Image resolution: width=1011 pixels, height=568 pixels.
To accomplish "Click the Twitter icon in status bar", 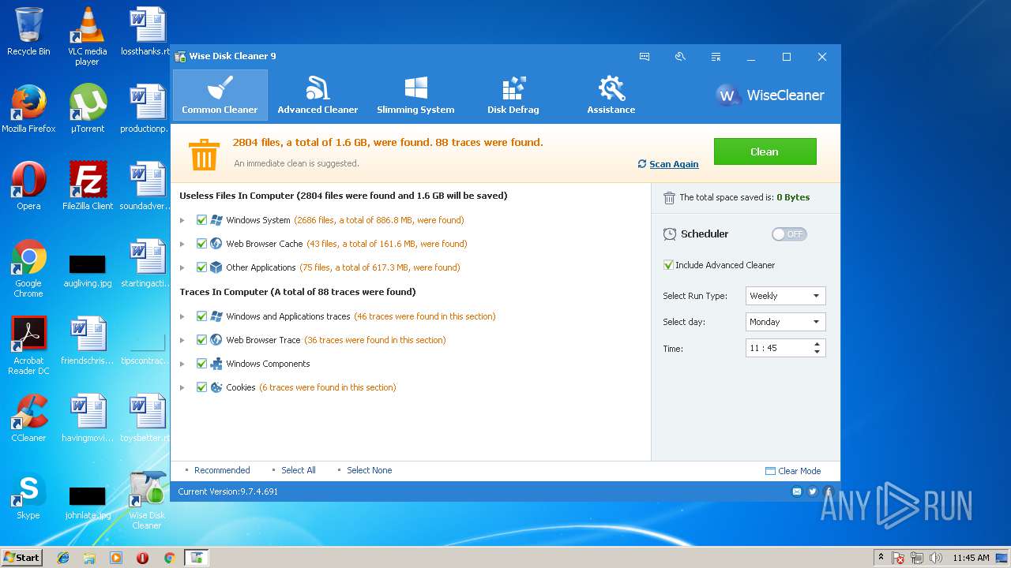I will (x=813, y=491).
